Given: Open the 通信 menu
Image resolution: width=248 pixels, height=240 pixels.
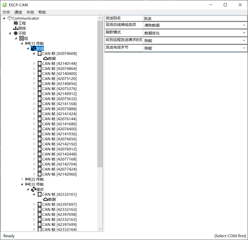Looking at the screenshot, I should 18,12.
